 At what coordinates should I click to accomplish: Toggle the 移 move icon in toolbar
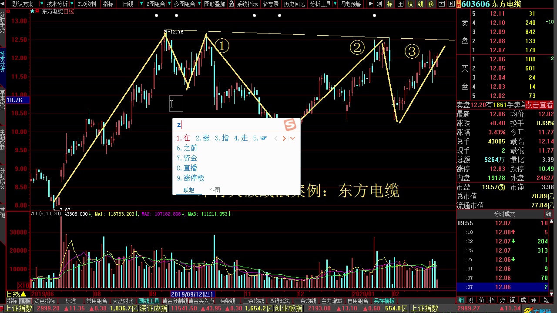tap(431, 4)
